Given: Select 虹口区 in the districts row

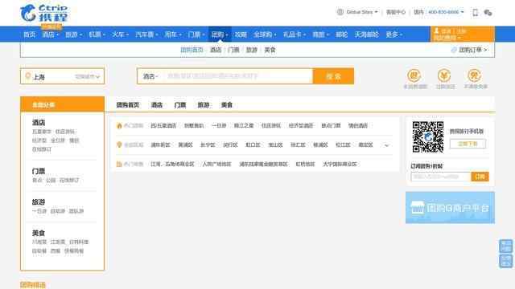Looking at the screenshot, I should [x=253, y=144].
